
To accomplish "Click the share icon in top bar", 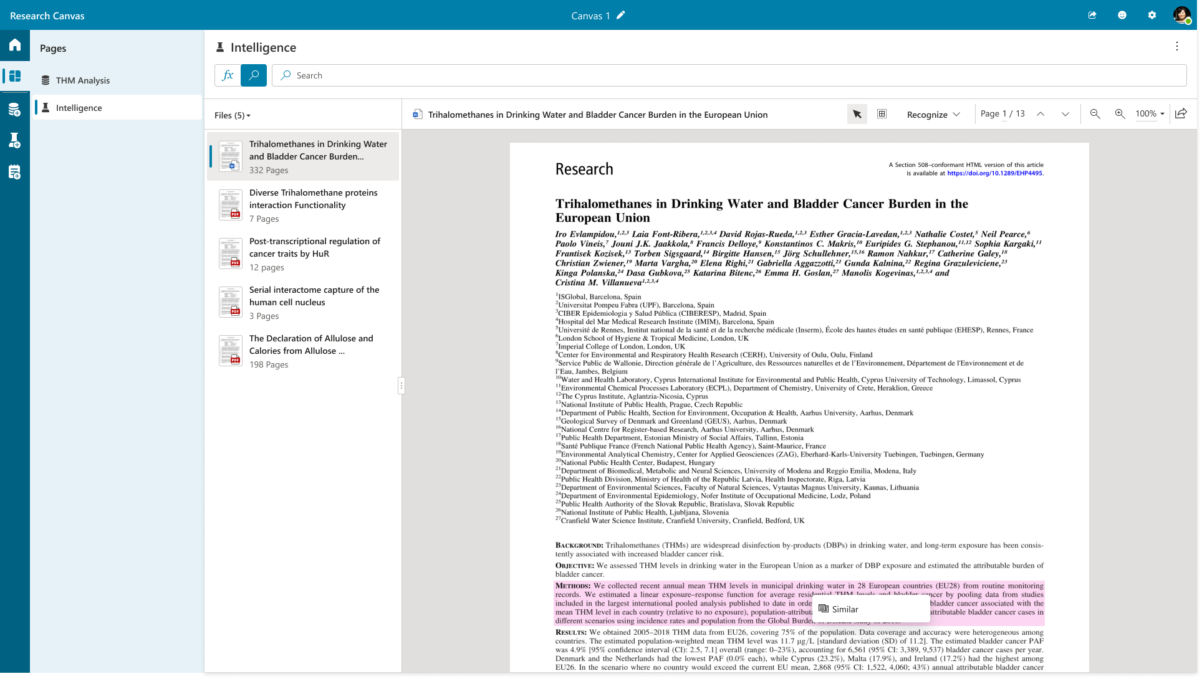I will click(x=1092, y=16).
